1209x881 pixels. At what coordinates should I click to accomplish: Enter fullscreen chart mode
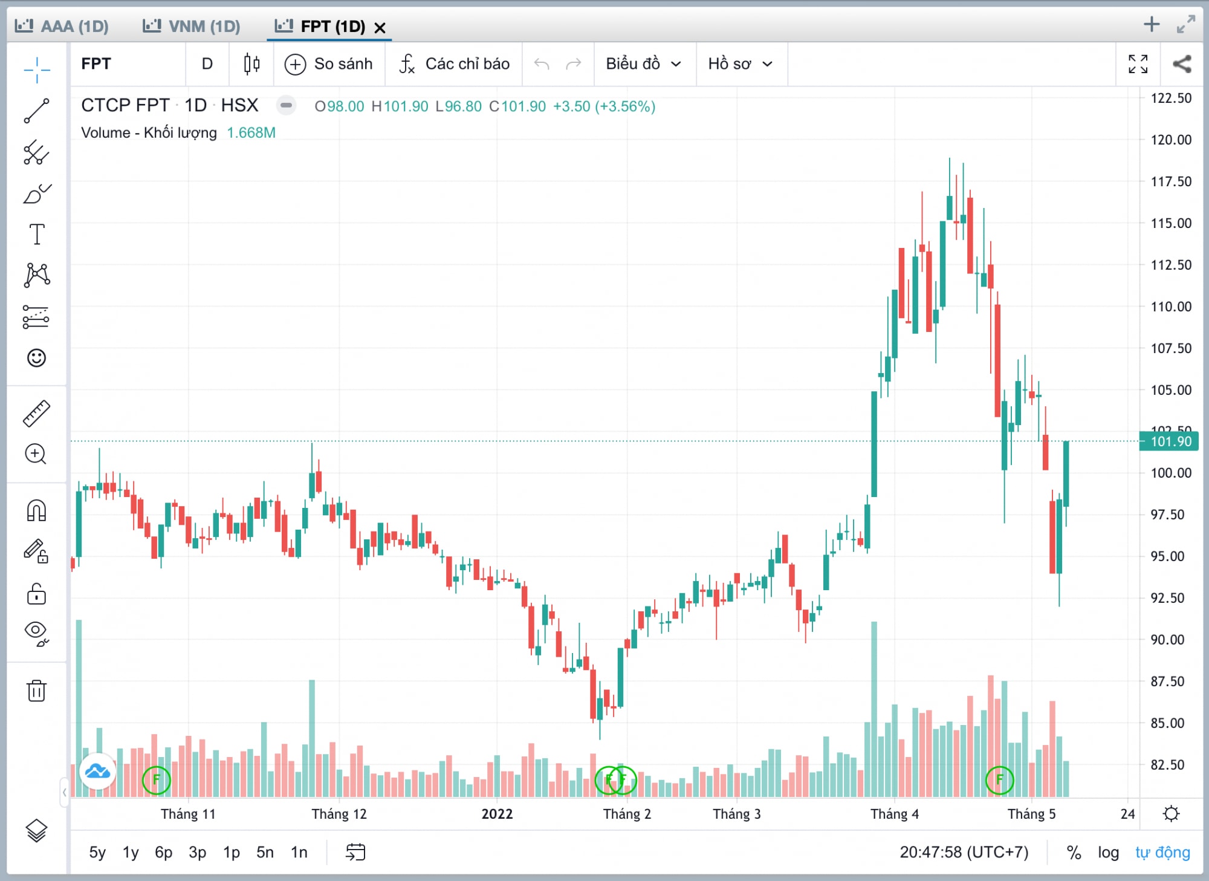1138,63
